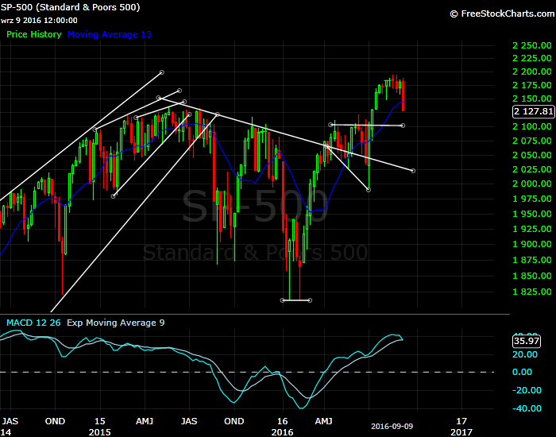
Task: Select the right handle of the support line below 1 825
Action: (x=310, y=300)
